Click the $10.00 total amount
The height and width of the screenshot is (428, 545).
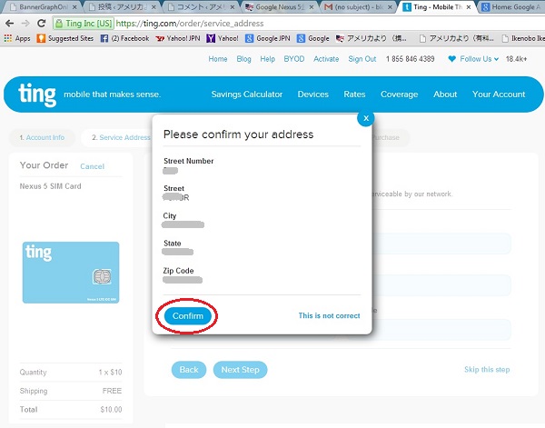(x=111, y=409)
